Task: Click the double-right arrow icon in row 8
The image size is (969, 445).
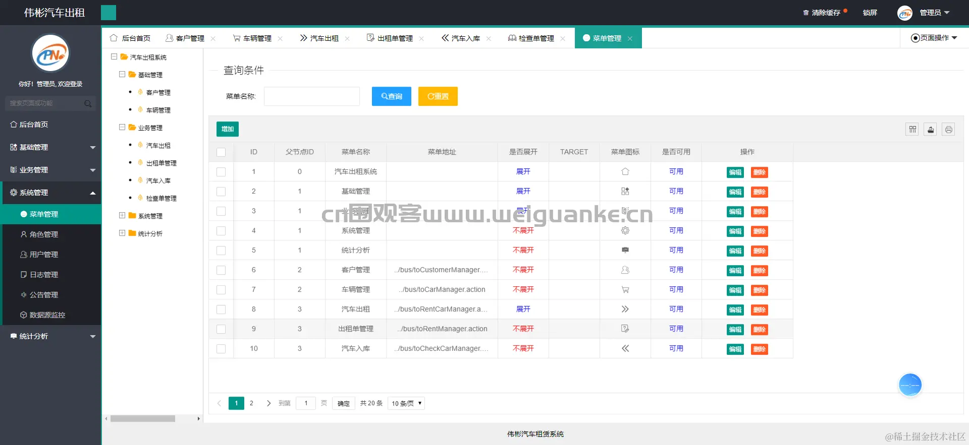Action: pyautogui.click(x=625, y=309)
